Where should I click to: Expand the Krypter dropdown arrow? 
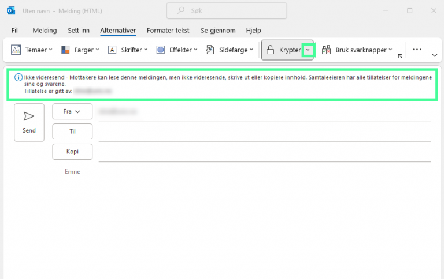308,50
